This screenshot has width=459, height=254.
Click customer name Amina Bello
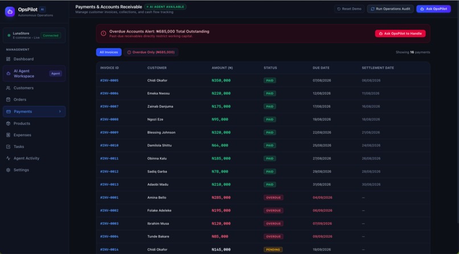[x=157, y=198]
